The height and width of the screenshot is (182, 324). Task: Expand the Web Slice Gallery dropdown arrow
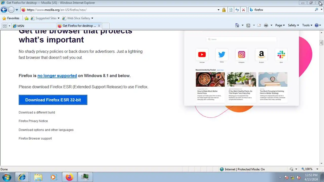point(92,18)
